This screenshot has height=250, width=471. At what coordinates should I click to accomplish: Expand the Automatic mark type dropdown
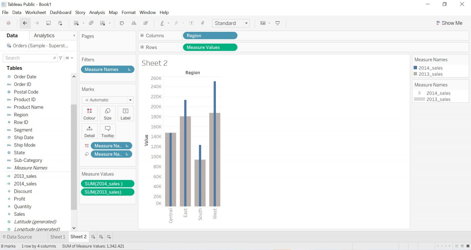coord(108,100)
